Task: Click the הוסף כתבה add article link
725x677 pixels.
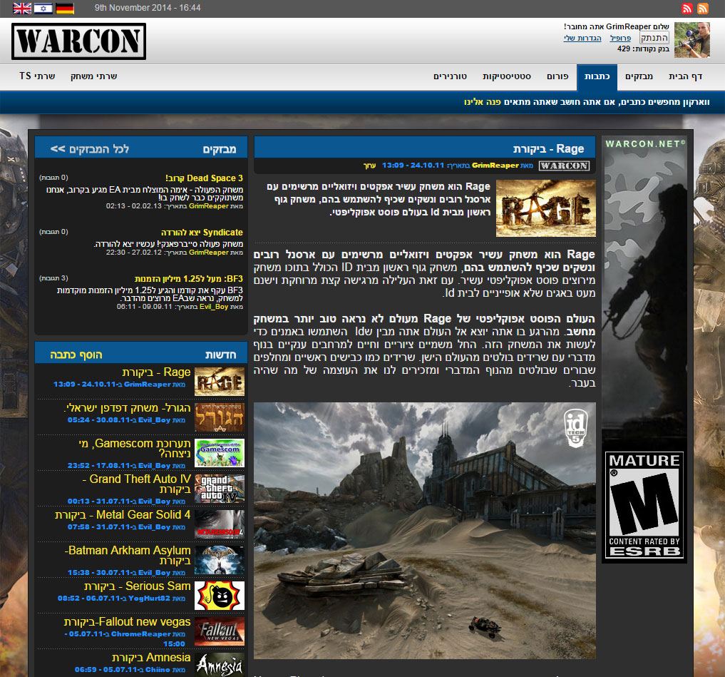Action: (x=76, y=355)
